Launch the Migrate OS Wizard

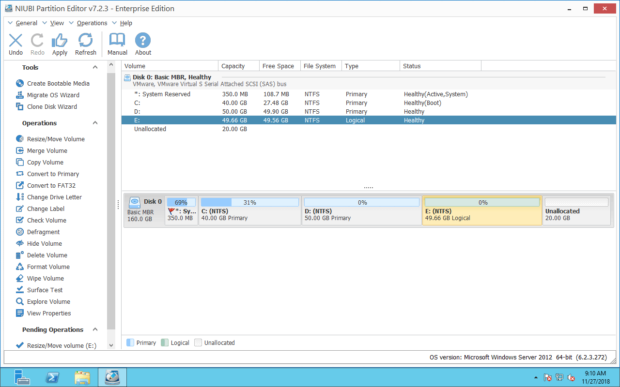(x=53, y=95)
